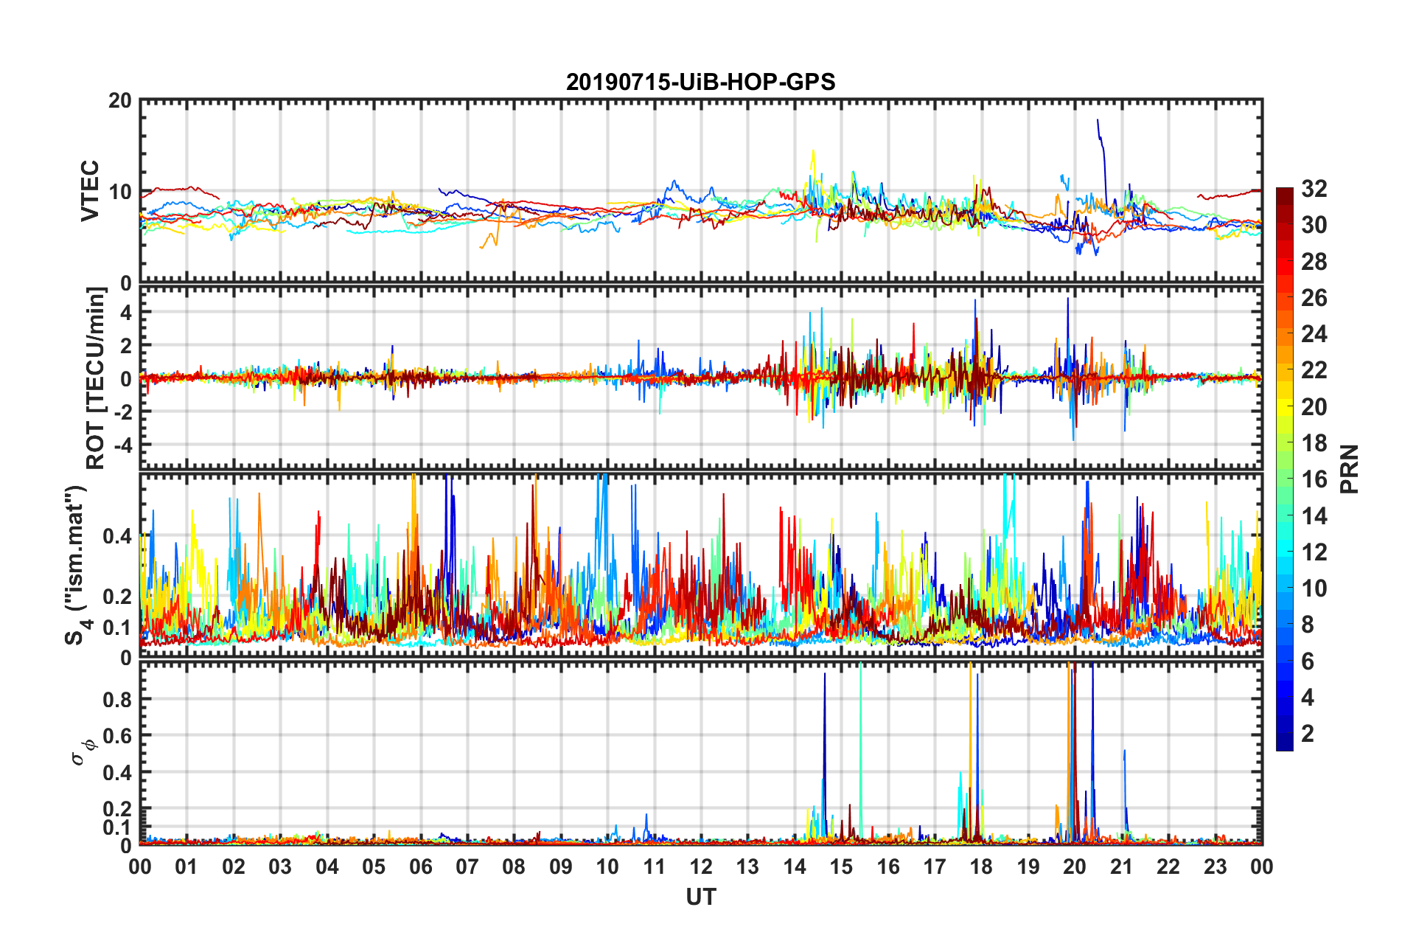This screenshot has width=1402, height=938.
Task: Click the UT x-axis label
Action: pos(700,897)
